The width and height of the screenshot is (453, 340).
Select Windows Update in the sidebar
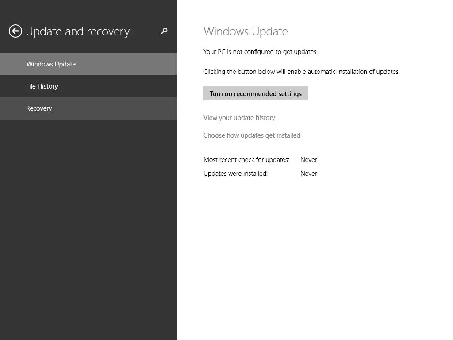(88, 64)
